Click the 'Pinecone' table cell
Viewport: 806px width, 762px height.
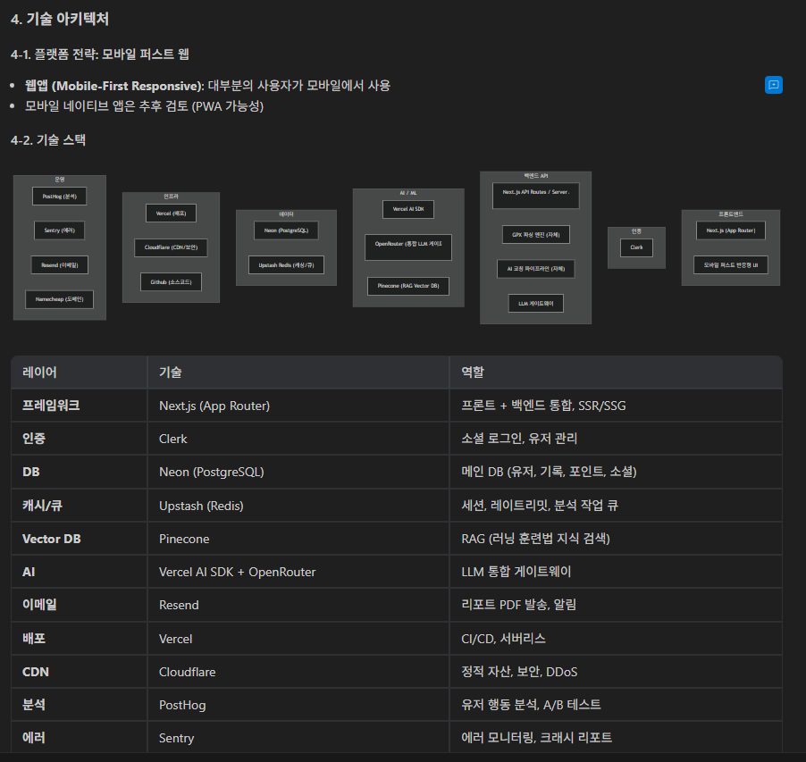(x=298, y=539)
